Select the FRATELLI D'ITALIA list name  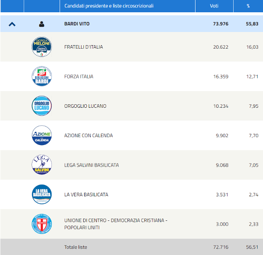click(84, 47)
